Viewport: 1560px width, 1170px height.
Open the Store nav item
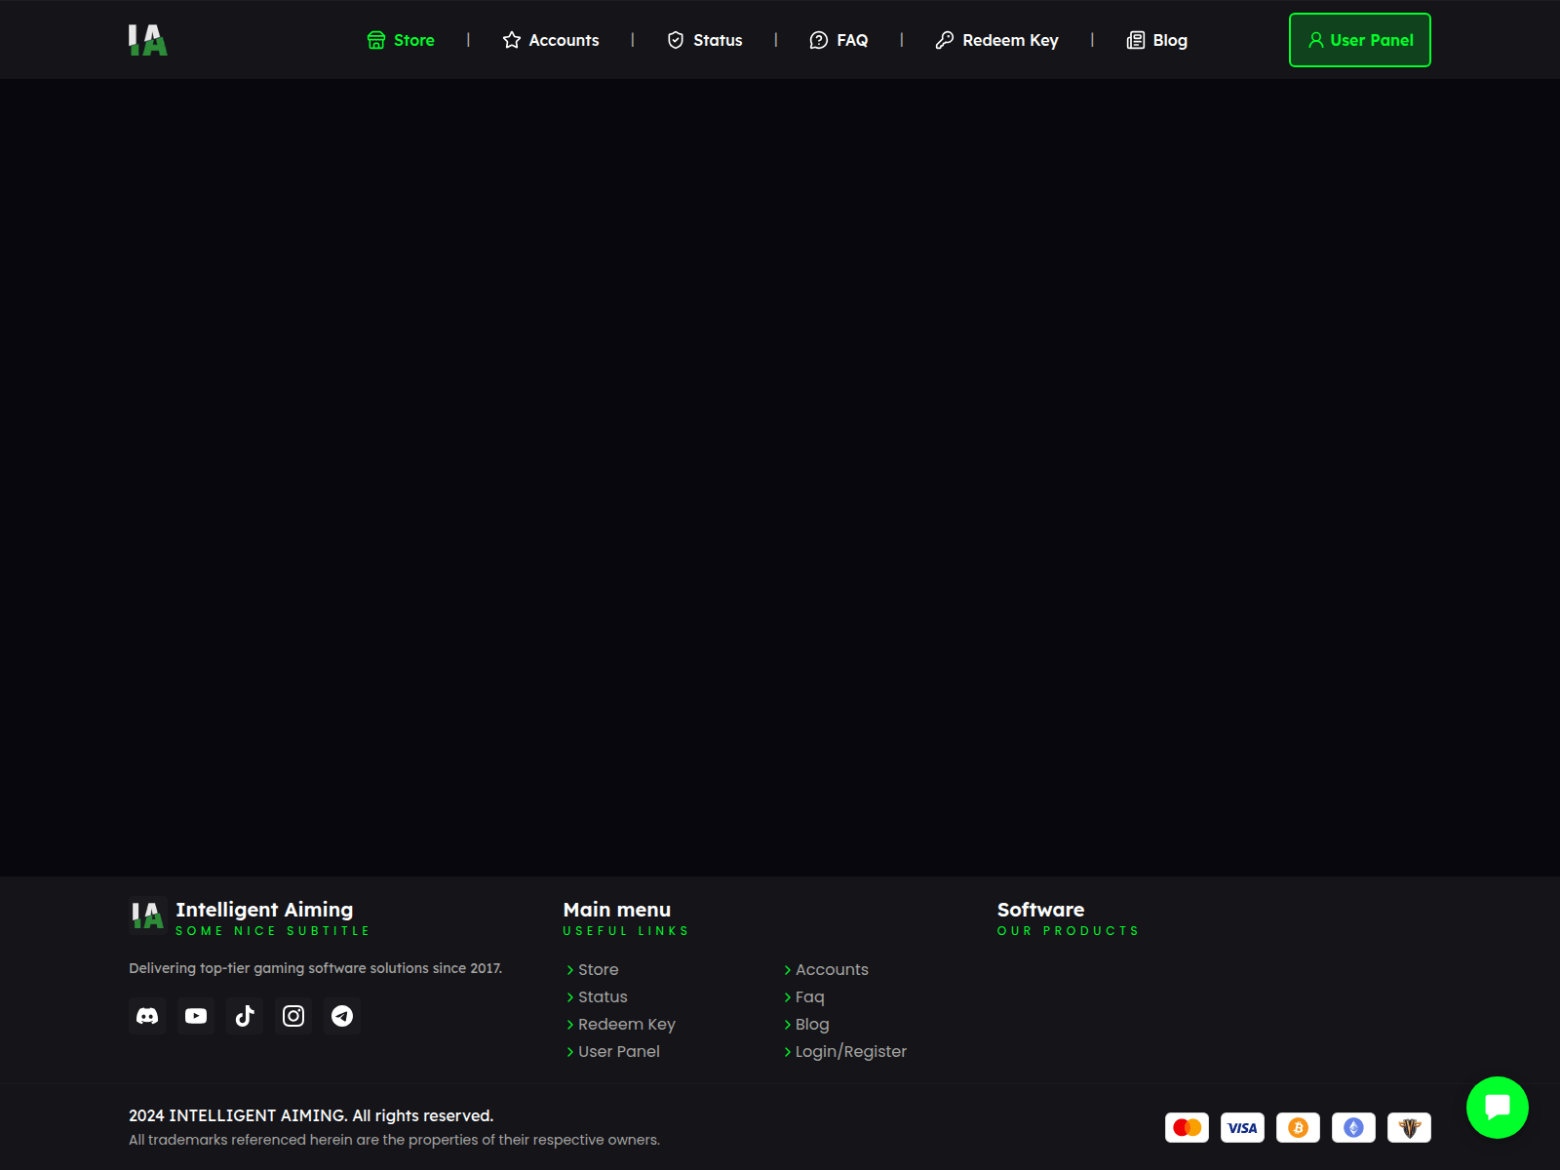[401, 40]
